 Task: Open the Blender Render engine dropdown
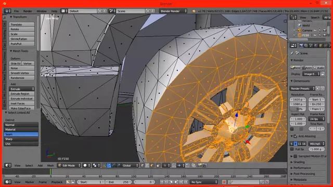pyautogui.click(x=173, y=11)
